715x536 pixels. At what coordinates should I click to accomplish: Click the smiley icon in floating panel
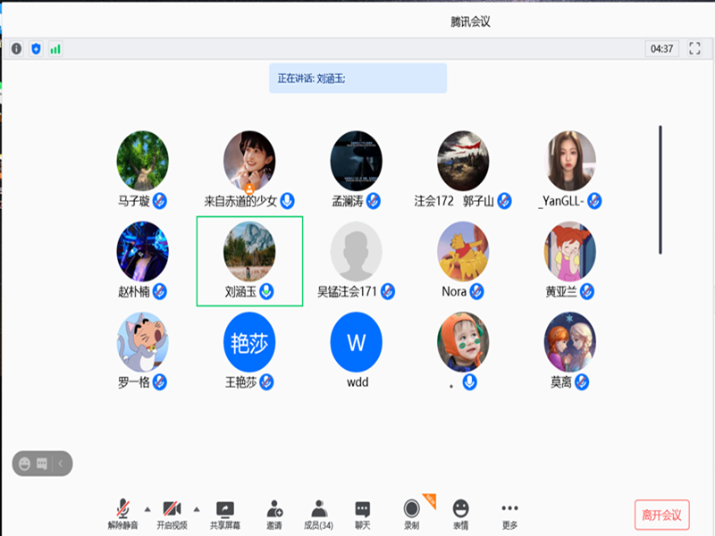click(25, 464)
